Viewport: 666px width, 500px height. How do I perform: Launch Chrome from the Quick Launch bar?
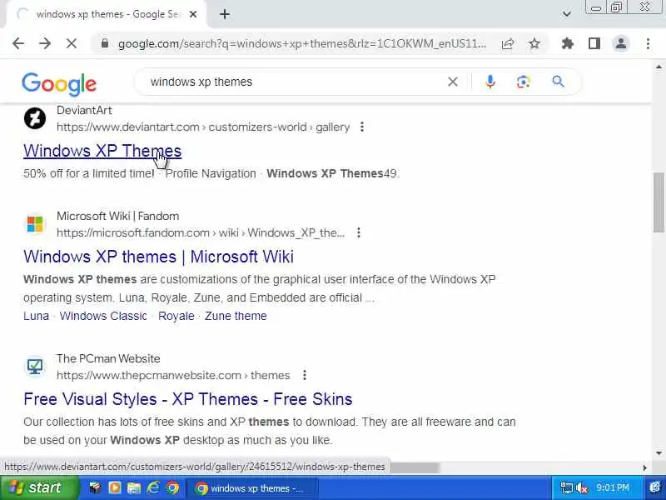coord(172,487)
